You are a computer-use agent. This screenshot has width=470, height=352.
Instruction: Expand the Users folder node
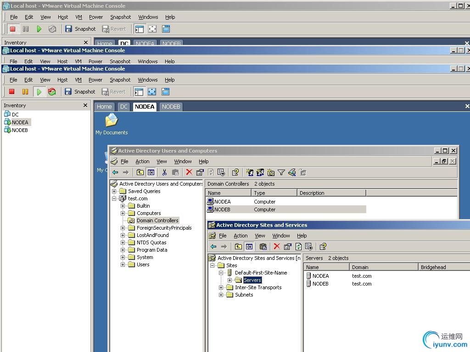point(123,264)
